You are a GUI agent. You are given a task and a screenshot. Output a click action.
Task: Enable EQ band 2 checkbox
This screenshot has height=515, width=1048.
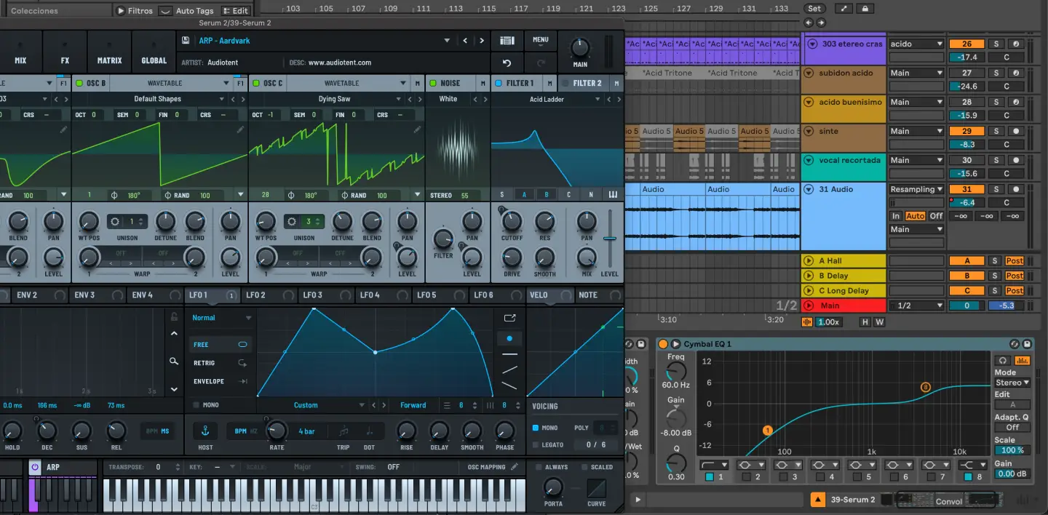point(746,477)
